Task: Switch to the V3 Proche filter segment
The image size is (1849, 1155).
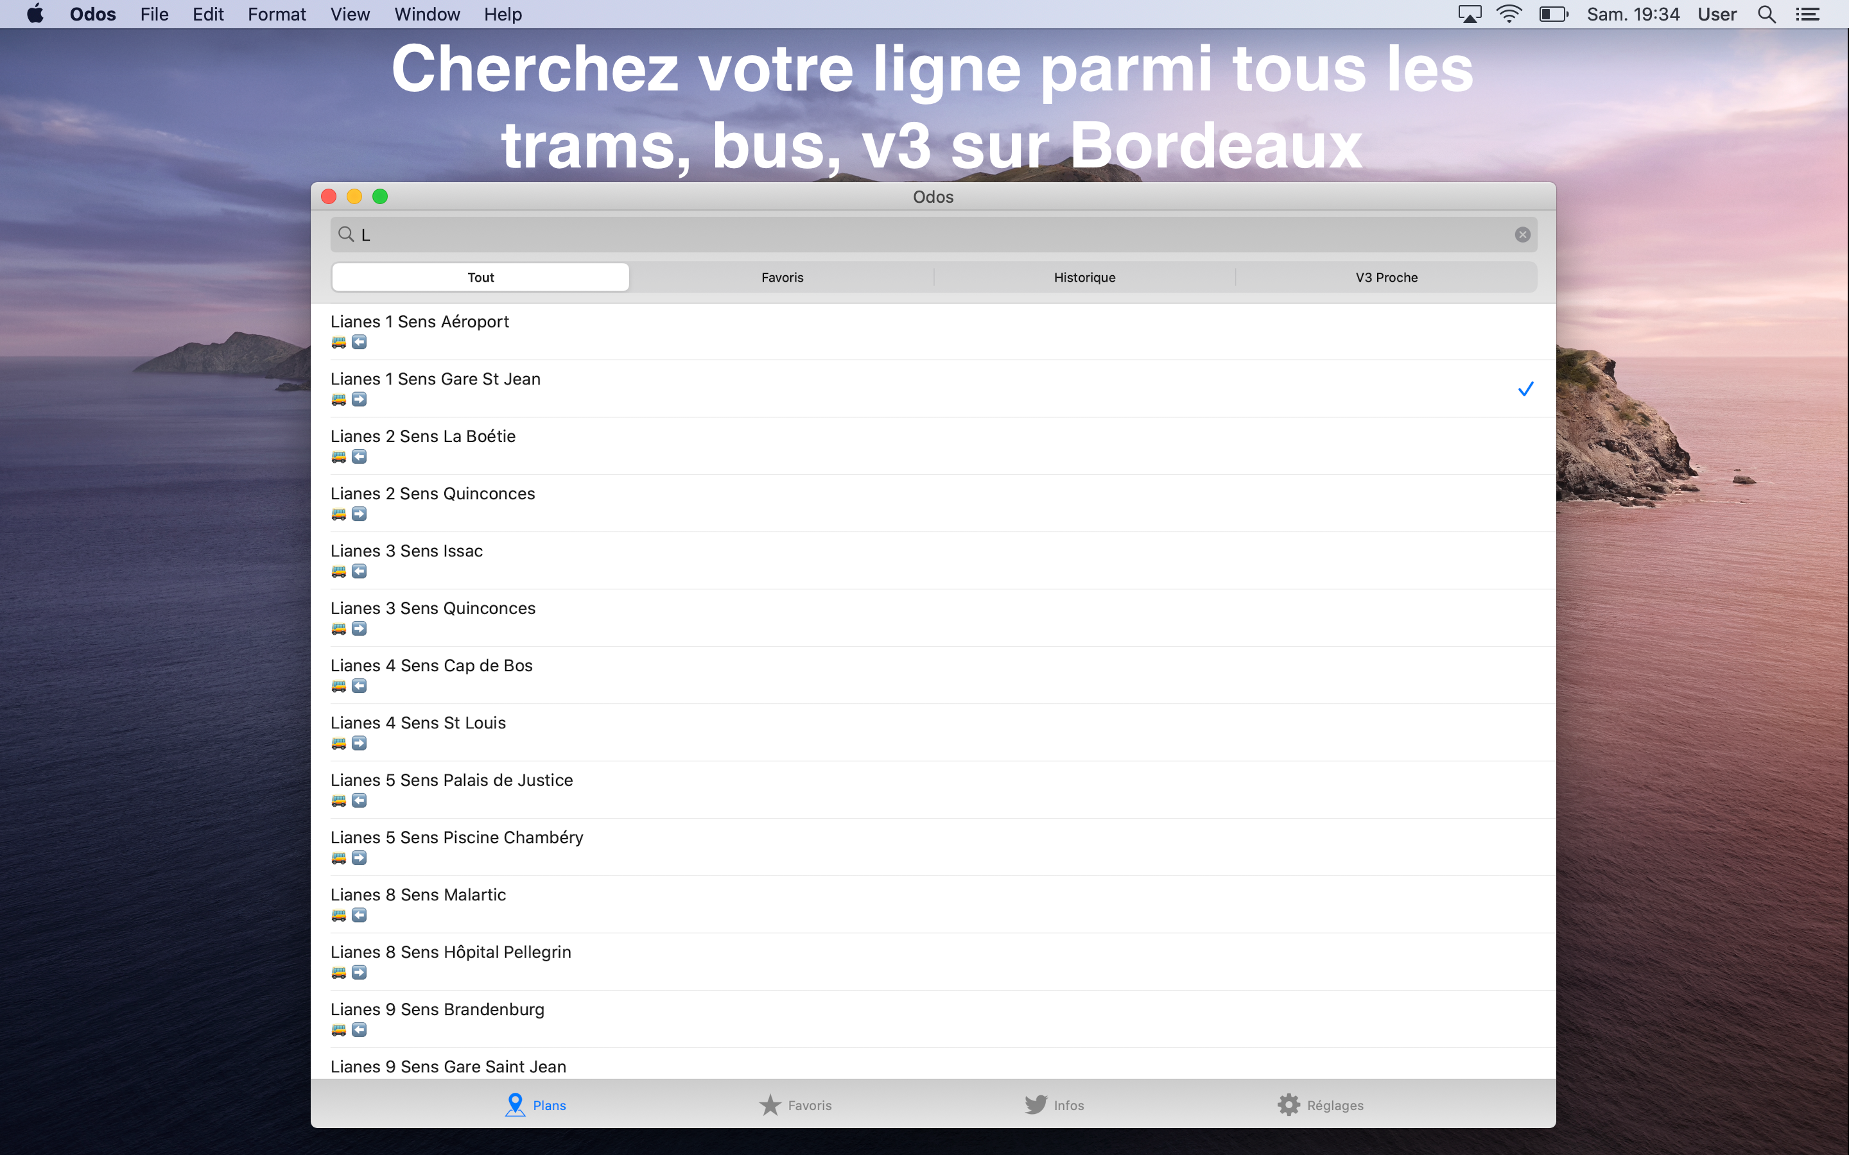Action: point(1386,277)
